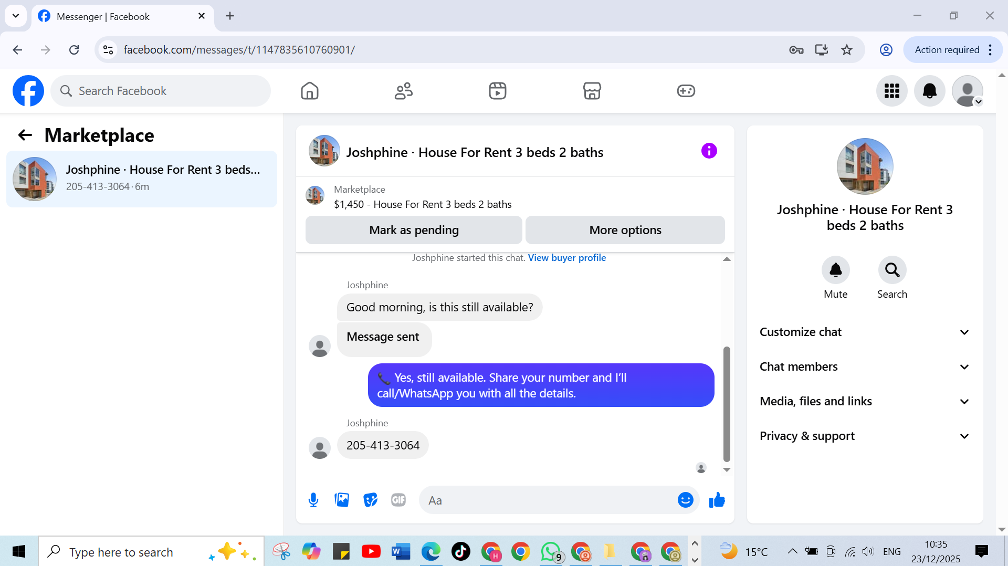Choose a GIF icon
Image resolution: width=1008 pixels, height=566 pixels.
[x=398, y=500]
